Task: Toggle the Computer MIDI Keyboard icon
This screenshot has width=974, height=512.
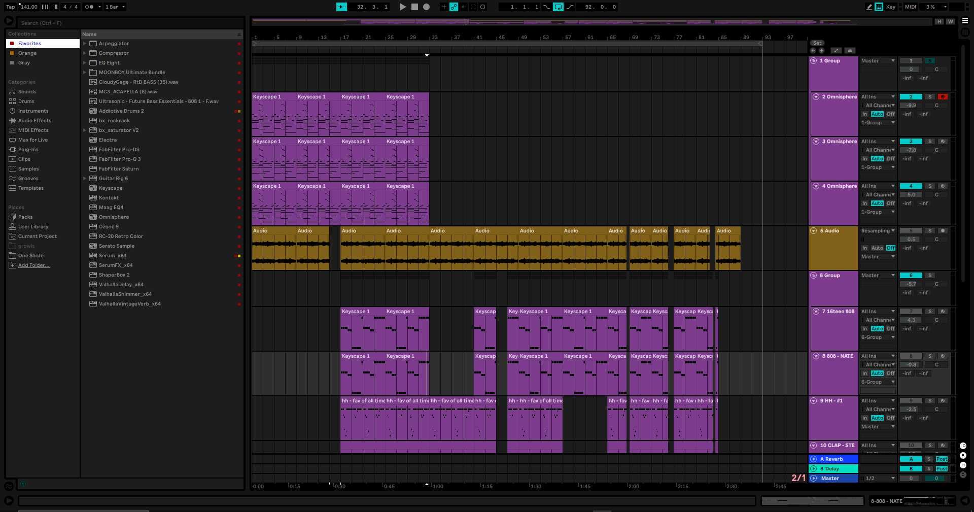Action: [x=879, y=7]
